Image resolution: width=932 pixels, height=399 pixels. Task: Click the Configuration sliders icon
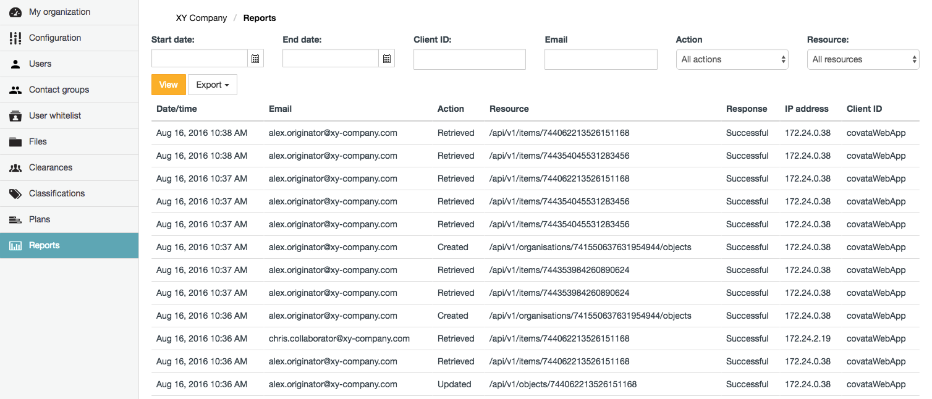(15, 38)
